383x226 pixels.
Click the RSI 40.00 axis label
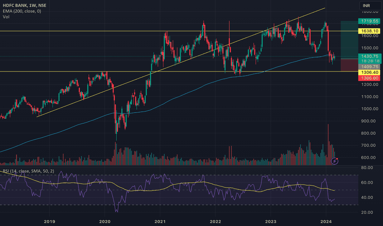(x=367, y=197)
